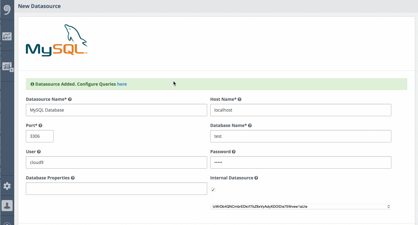Click the create new report icon in sidebar
The image size is (418, 225).
tap(7, 66)
